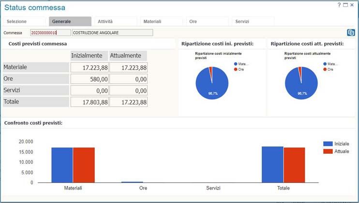Screen dimensions: 359x203
Task: Select the Materiale Inizialmente value cell
Action: [x=90, y=68]
